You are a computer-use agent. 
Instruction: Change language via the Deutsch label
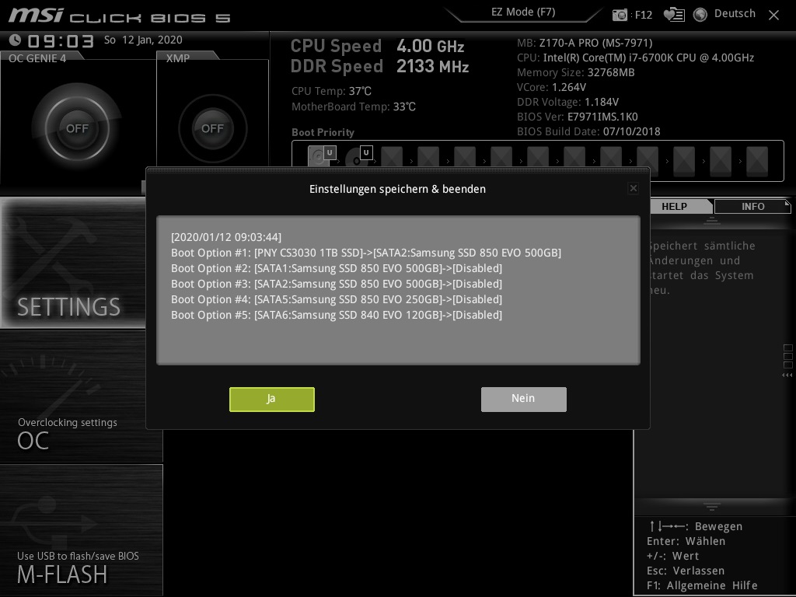pos(735,14)
